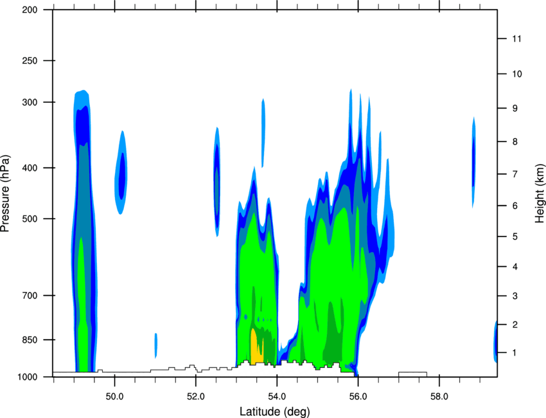Click the 50.0 latitude label
Image resolution: width=546 pixels, height=418 pixels.
(114, 396)
